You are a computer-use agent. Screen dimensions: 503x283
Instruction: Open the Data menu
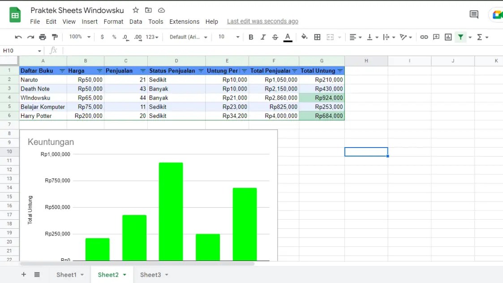(136, 22)
